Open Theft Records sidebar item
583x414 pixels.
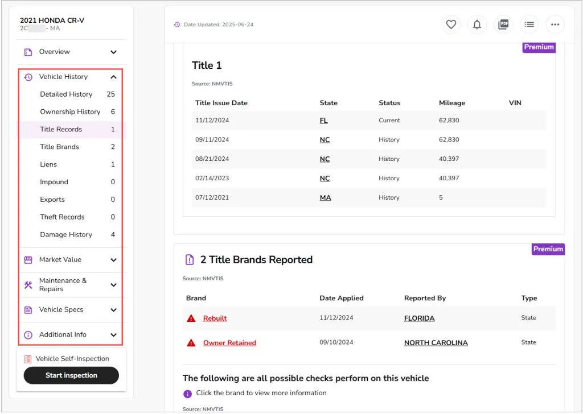[72, 217]
